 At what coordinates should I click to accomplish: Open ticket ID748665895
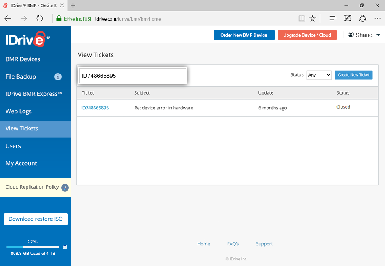95,108
